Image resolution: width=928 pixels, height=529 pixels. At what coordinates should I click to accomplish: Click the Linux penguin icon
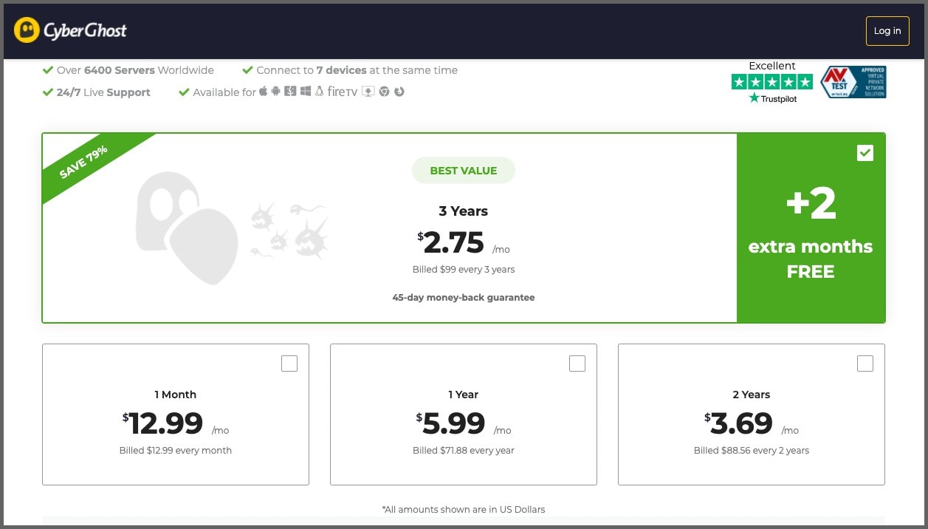[320, 92]
